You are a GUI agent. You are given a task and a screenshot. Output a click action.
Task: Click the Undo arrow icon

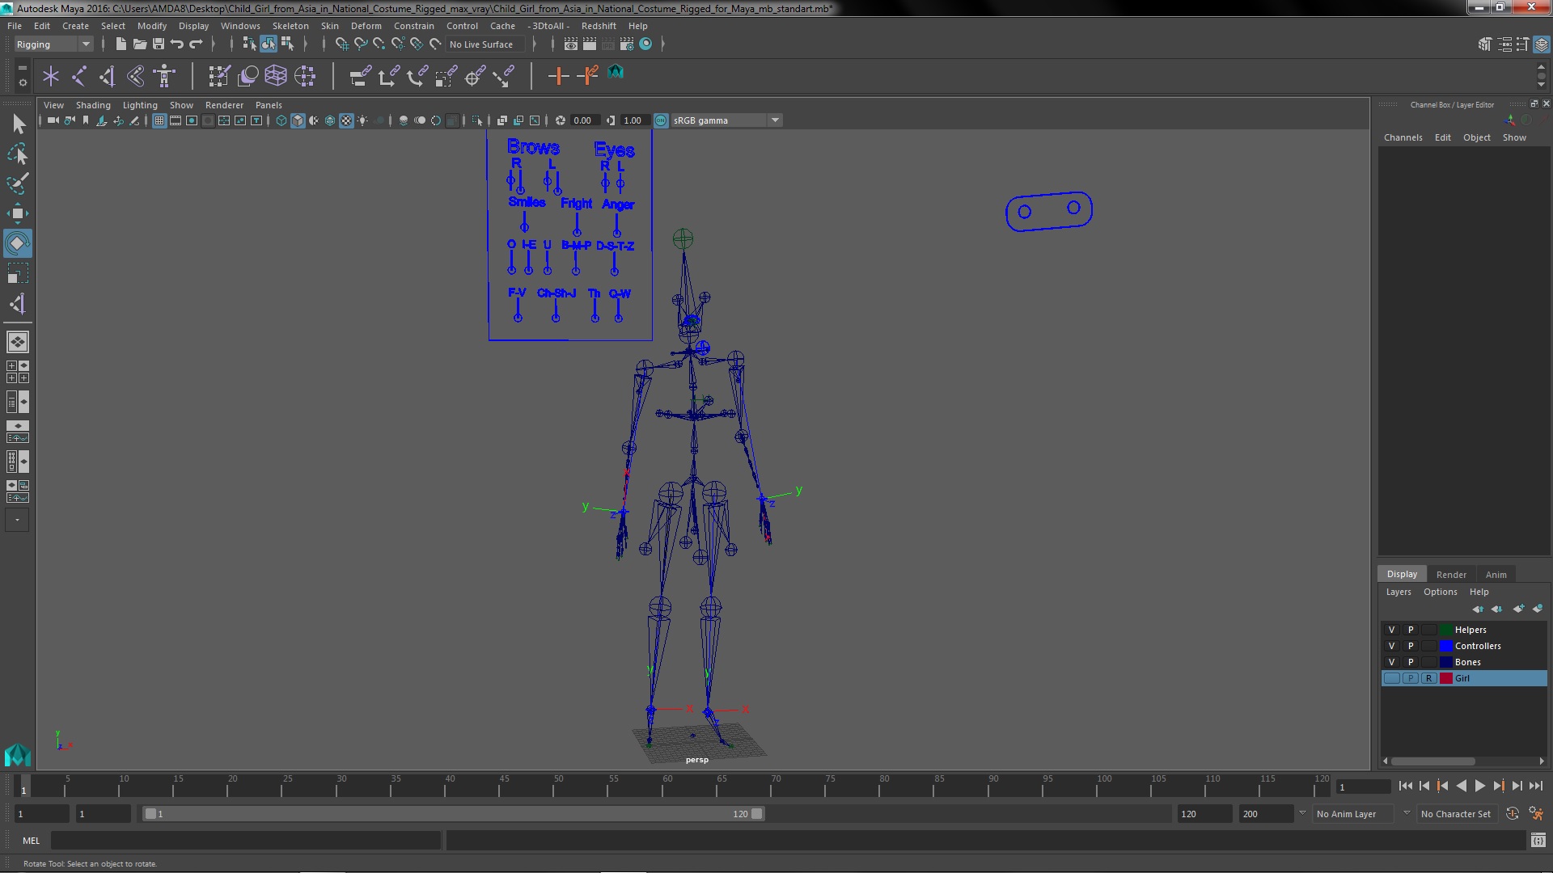(x=177, y=44)
